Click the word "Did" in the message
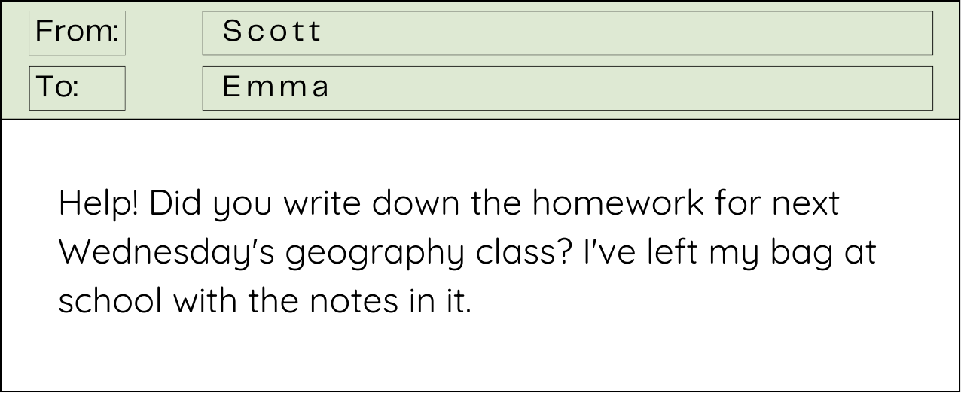The height and width of the screenshot is (393, 961). pyautogui.click(x=172, y=203)
